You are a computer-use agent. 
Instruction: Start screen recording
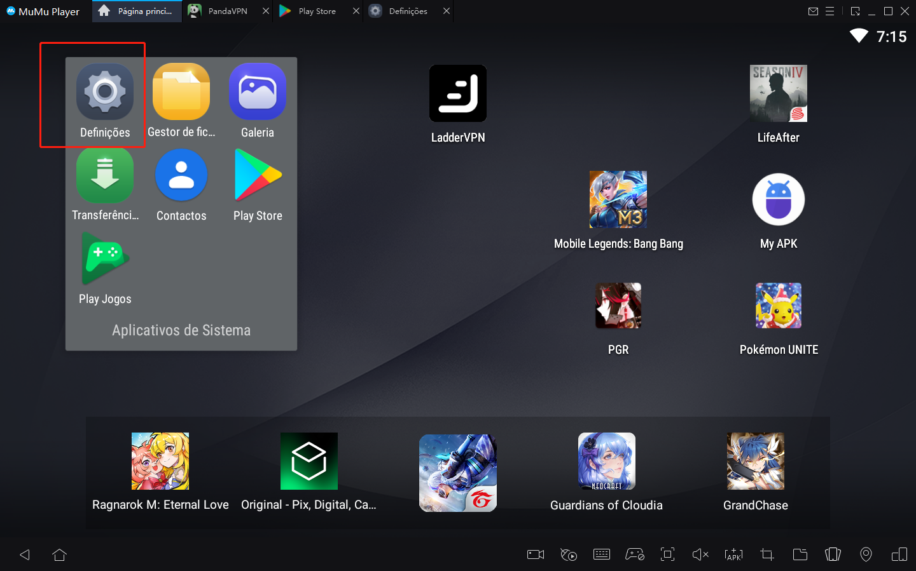pos(535,554)
